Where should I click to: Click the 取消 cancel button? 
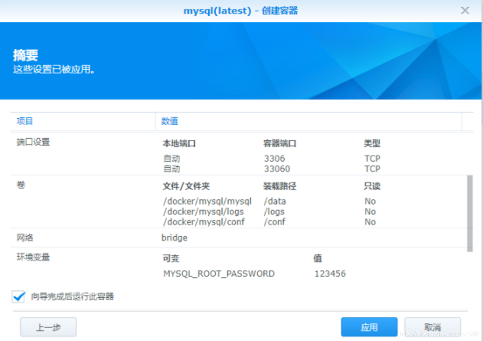[432, 327]
